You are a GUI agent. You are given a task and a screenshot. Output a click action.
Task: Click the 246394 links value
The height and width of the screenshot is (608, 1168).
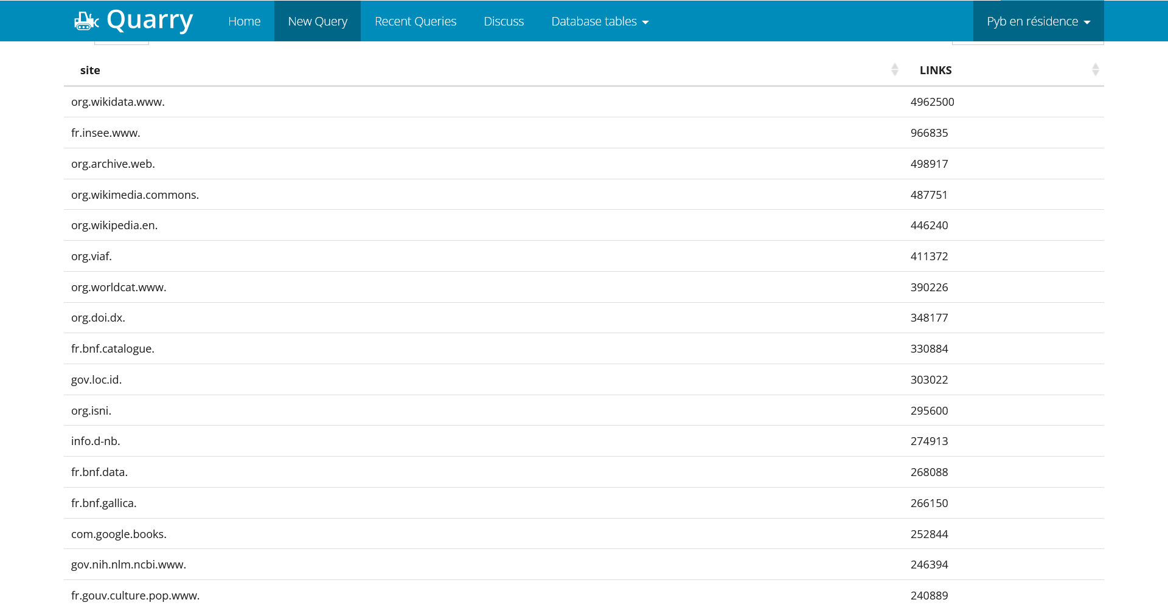click(x=929, y=565)
